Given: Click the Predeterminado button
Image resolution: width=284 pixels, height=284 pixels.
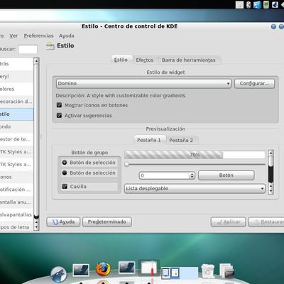Looking at the screenshot, I should click(x=107, y=222).
